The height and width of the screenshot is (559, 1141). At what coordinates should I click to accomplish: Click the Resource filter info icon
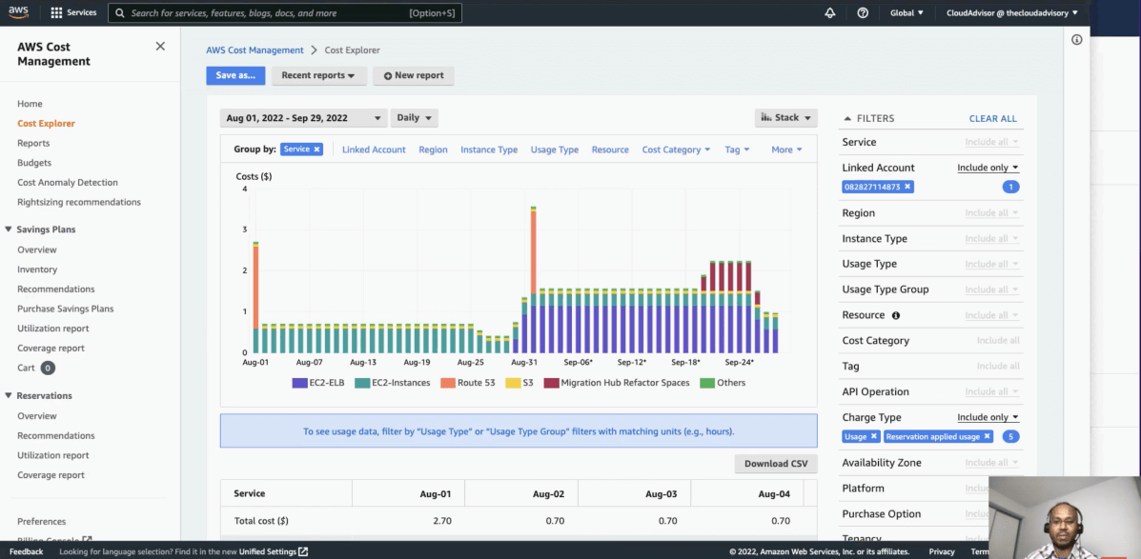pos(895,315)
